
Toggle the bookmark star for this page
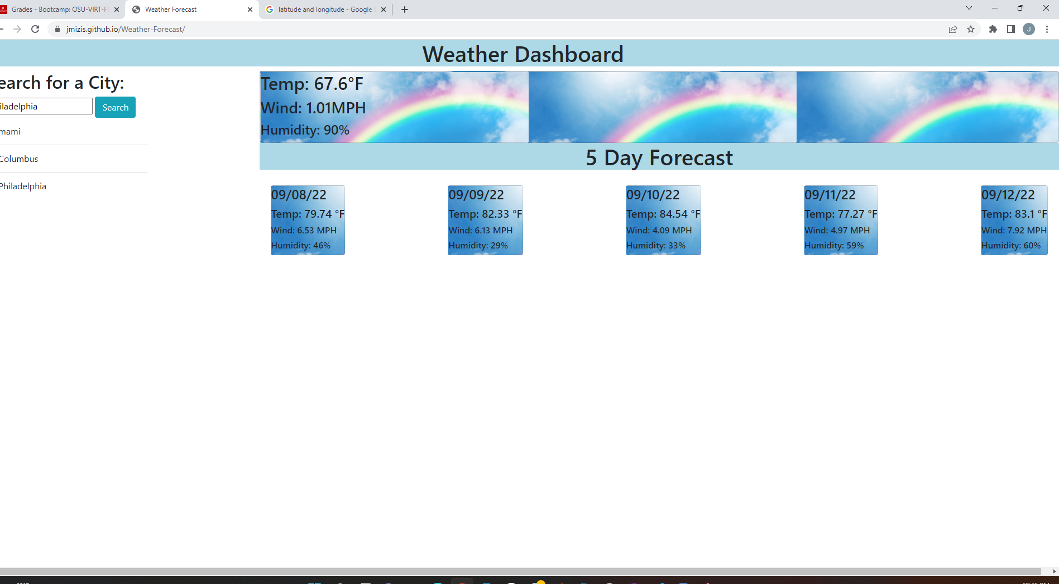tap(971, 29)
